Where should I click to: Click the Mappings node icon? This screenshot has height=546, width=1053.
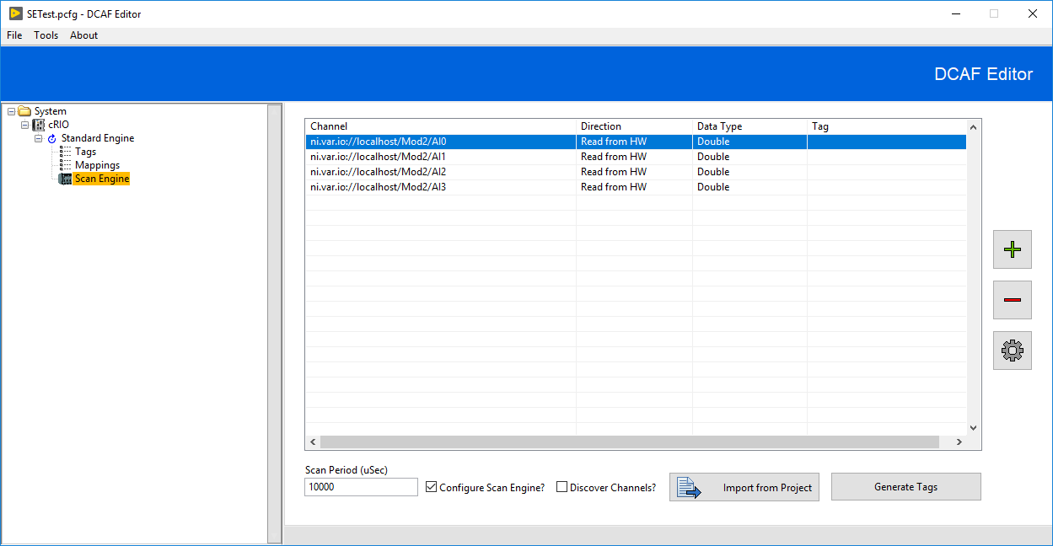tap(65, 165)
